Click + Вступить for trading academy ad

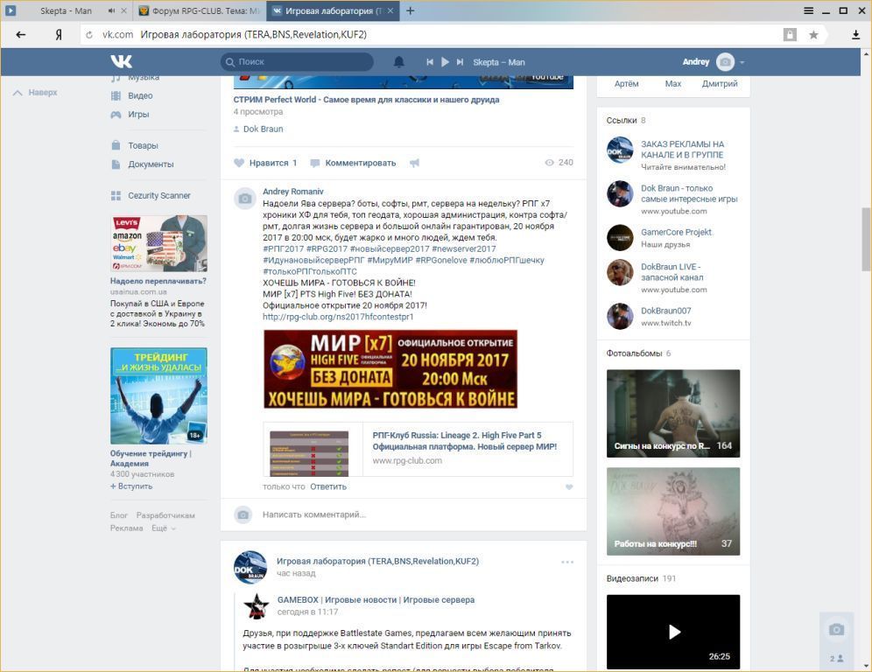coord(131,486)
